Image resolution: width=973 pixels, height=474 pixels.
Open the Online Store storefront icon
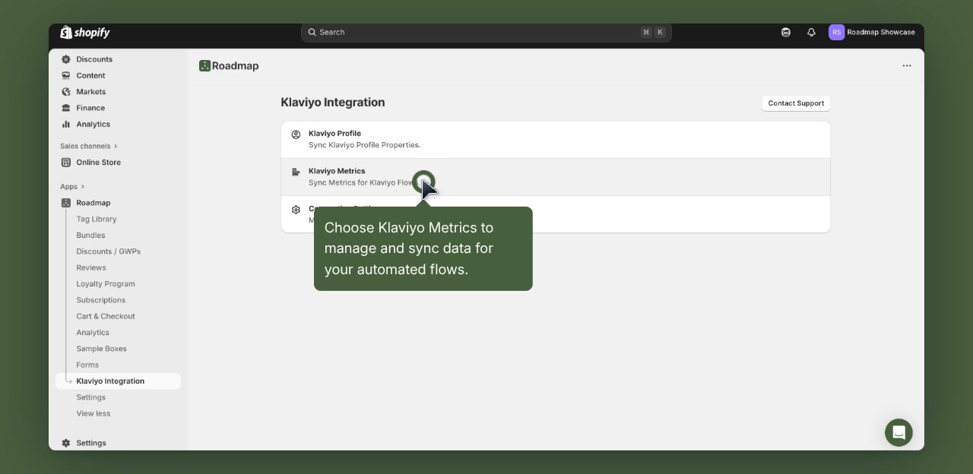(x=68, y=162)
